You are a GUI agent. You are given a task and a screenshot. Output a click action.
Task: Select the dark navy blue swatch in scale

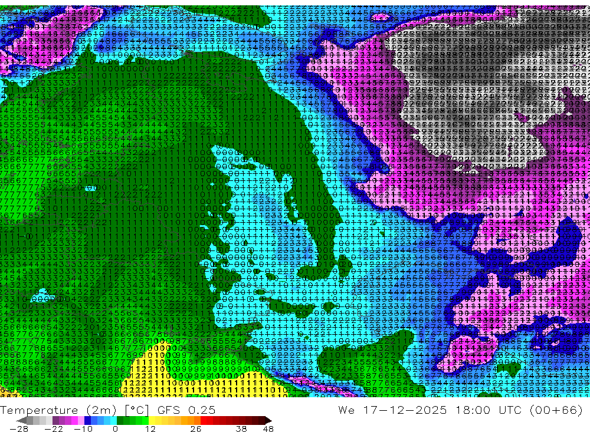click(x=88, y=420)
